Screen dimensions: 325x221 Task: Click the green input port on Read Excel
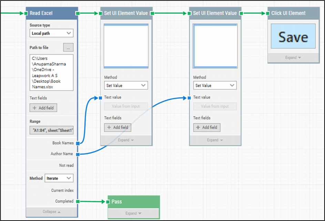[x=25, y=13]
